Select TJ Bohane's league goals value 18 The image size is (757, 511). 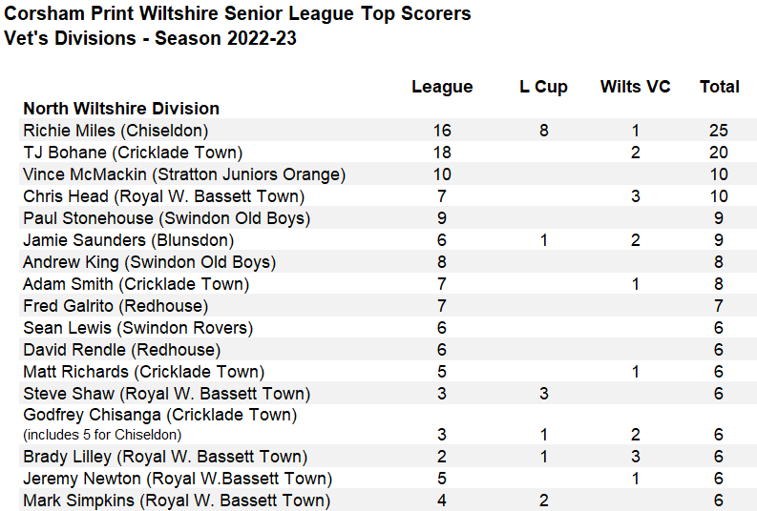point(442,153)
